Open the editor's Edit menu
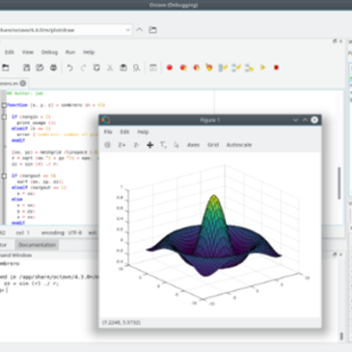Image resolution: width=352 pixels, height=352 pixels. click(10, 52)
